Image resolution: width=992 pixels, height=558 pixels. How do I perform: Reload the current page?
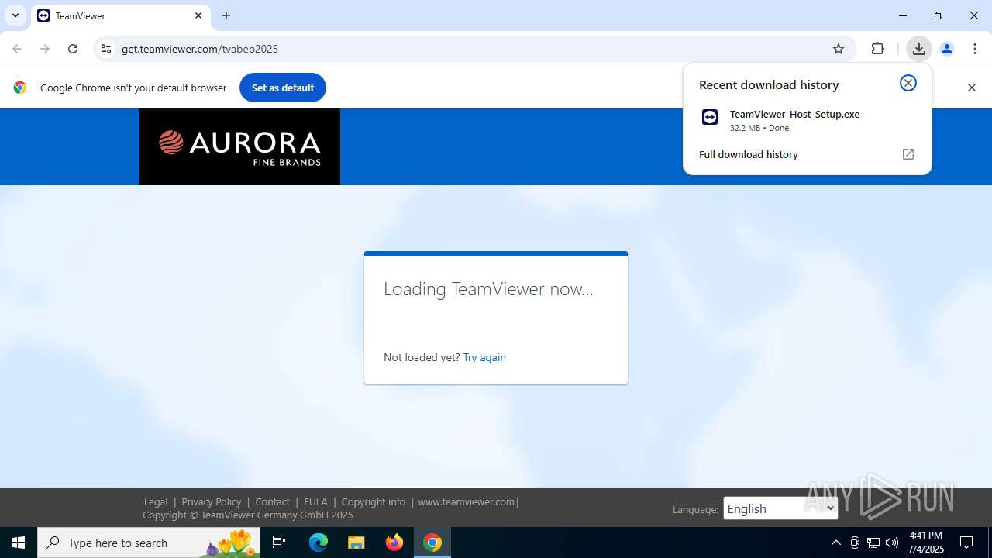point(73,49)
